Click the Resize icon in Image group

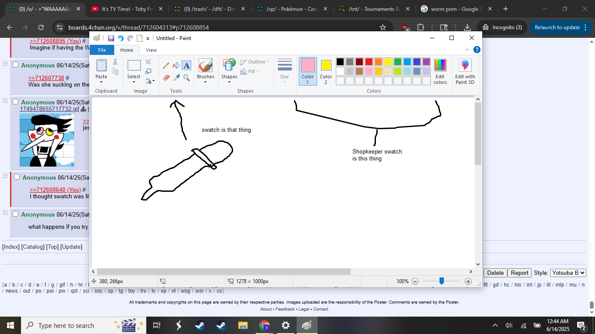point(149,71)
